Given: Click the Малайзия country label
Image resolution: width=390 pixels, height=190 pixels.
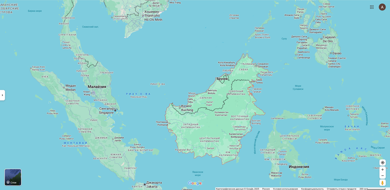Looking at the screenshot, I should [97, 87].
